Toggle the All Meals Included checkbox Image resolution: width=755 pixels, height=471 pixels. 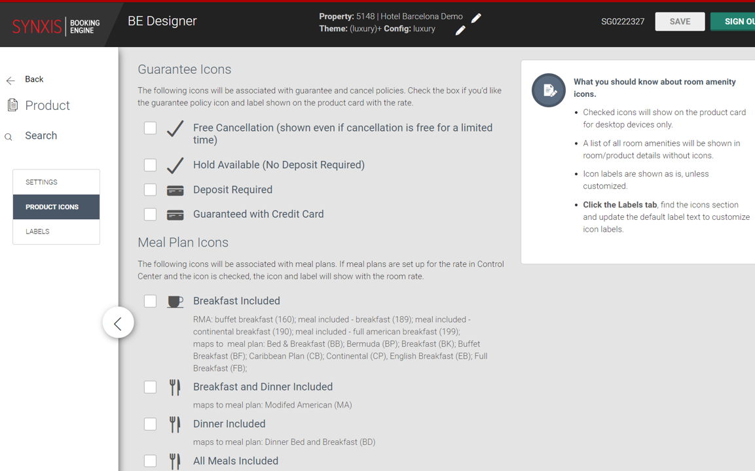point(150,461)
